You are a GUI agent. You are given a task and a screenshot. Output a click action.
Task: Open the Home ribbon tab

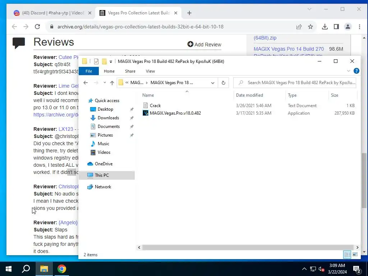click(x=109, y=71)
